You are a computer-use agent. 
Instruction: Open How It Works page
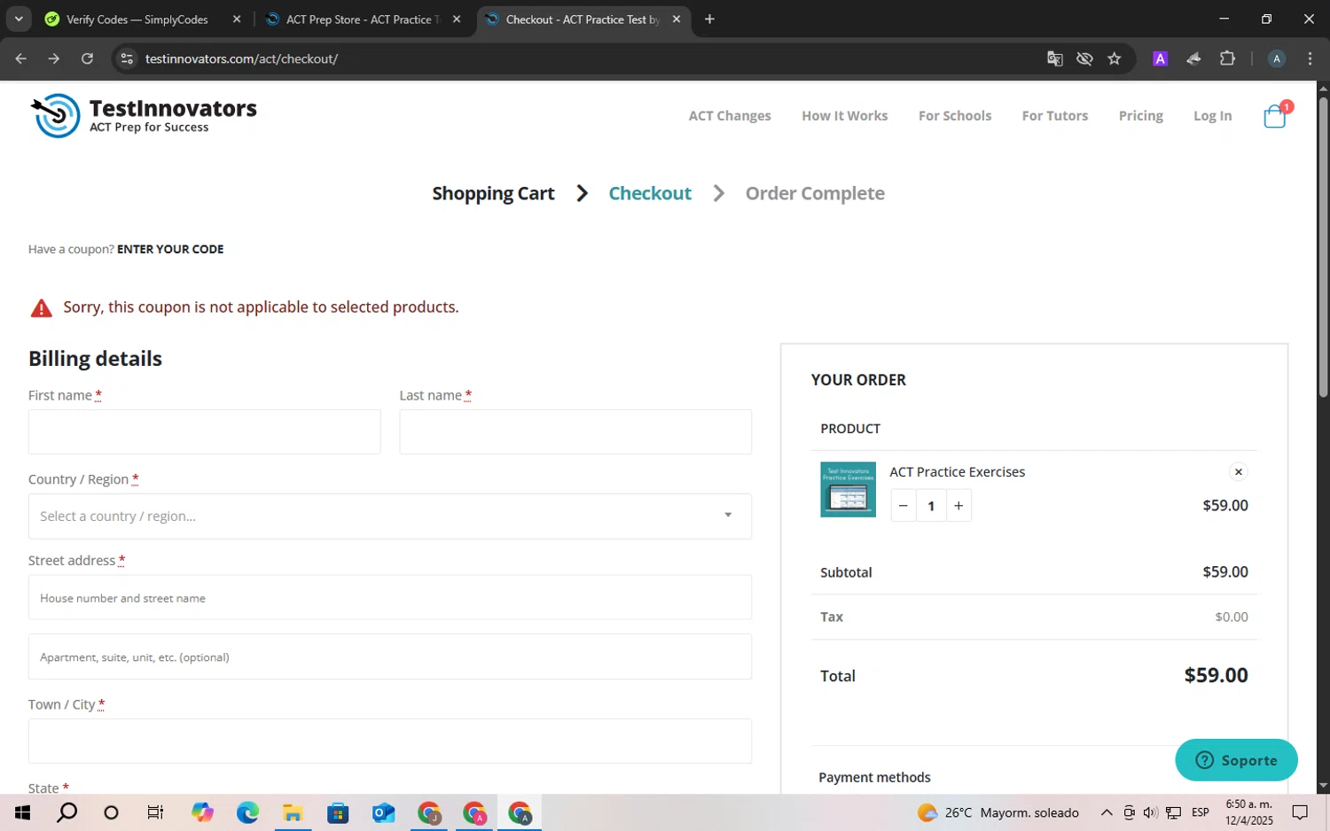point(844,116)
